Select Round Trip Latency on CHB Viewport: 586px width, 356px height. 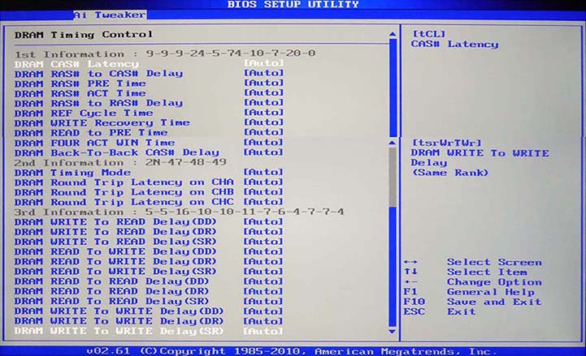tap(149, 192)
